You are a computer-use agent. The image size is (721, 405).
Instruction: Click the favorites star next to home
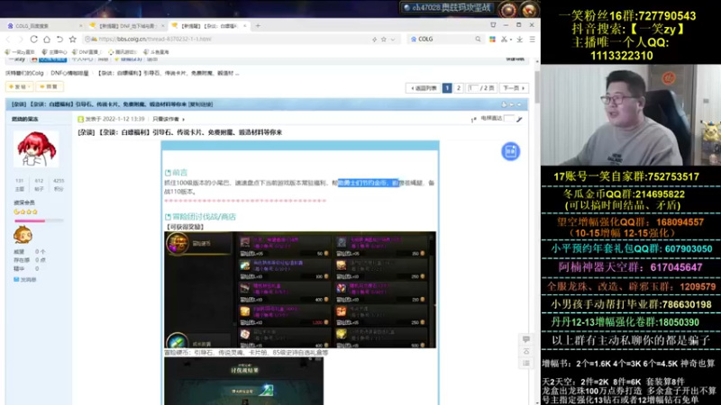pyautogui.click(x=73, y=40)
